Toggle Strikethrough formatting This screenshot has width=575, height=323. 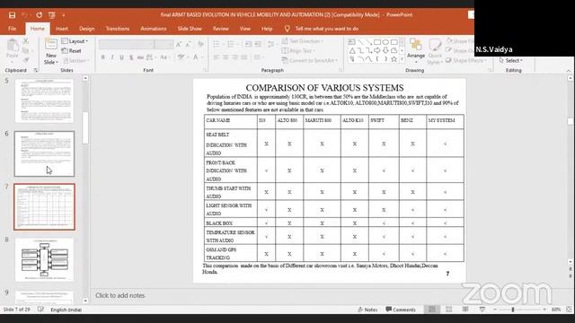point(140,57)
